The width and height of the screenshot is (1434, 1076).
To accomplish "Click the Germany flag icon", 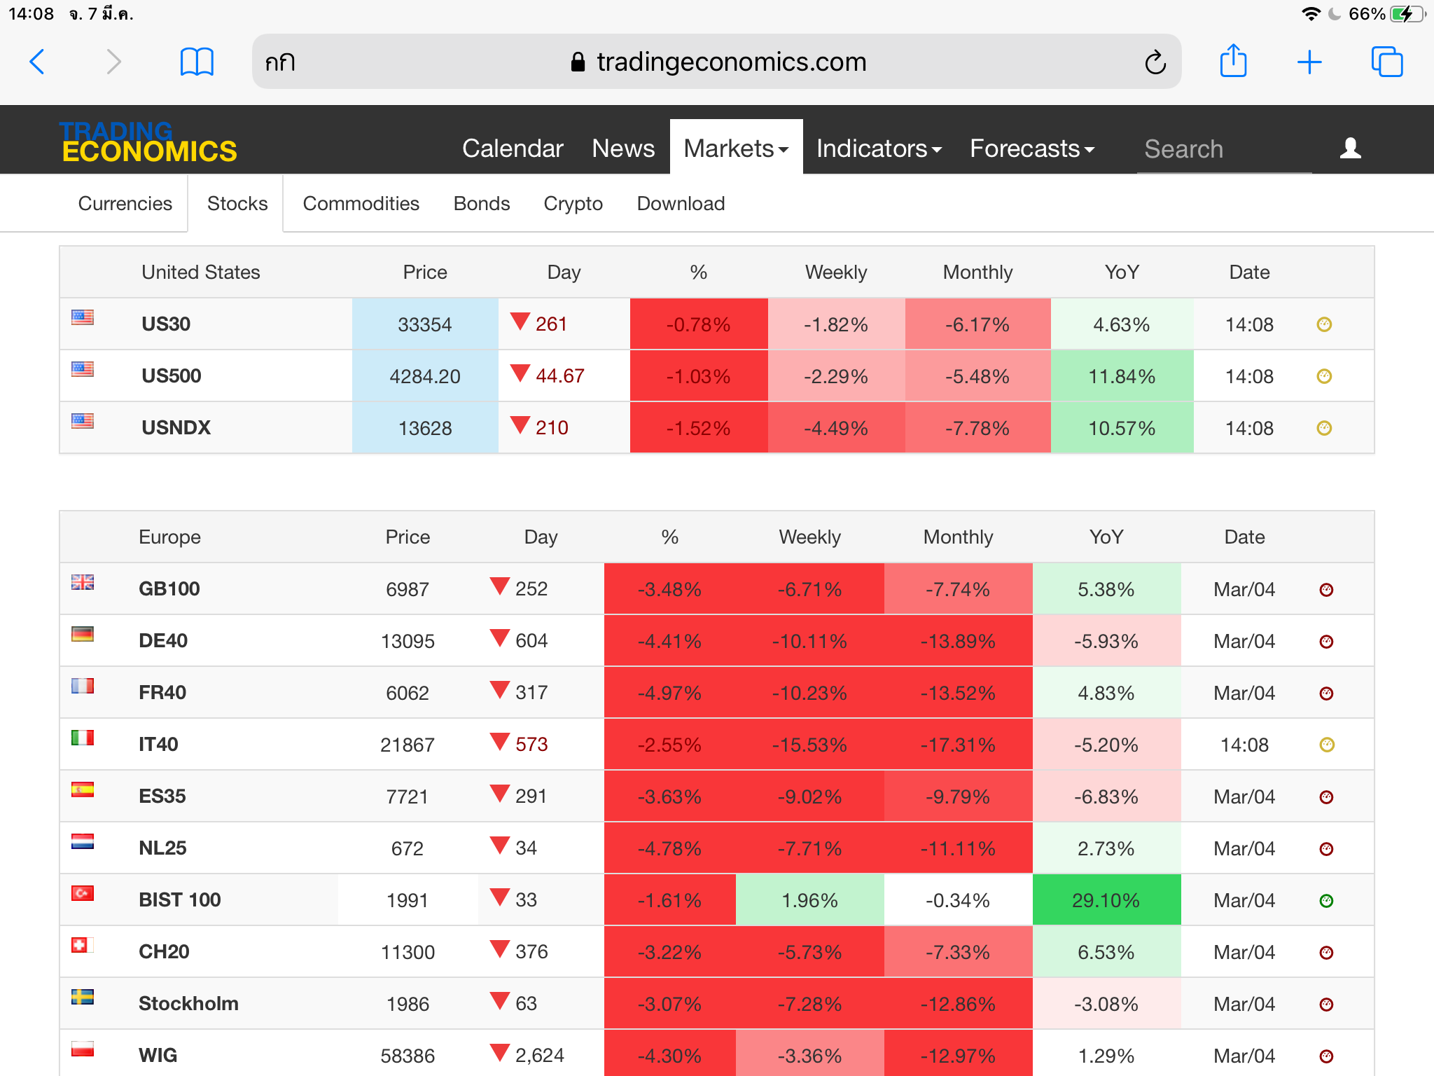I will tap(83, 634).
